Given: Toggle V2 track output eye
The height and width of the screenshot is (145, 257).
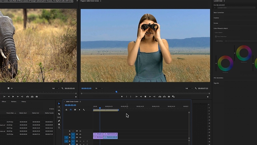Looking at the screenshot, I should tap(80, 134).
